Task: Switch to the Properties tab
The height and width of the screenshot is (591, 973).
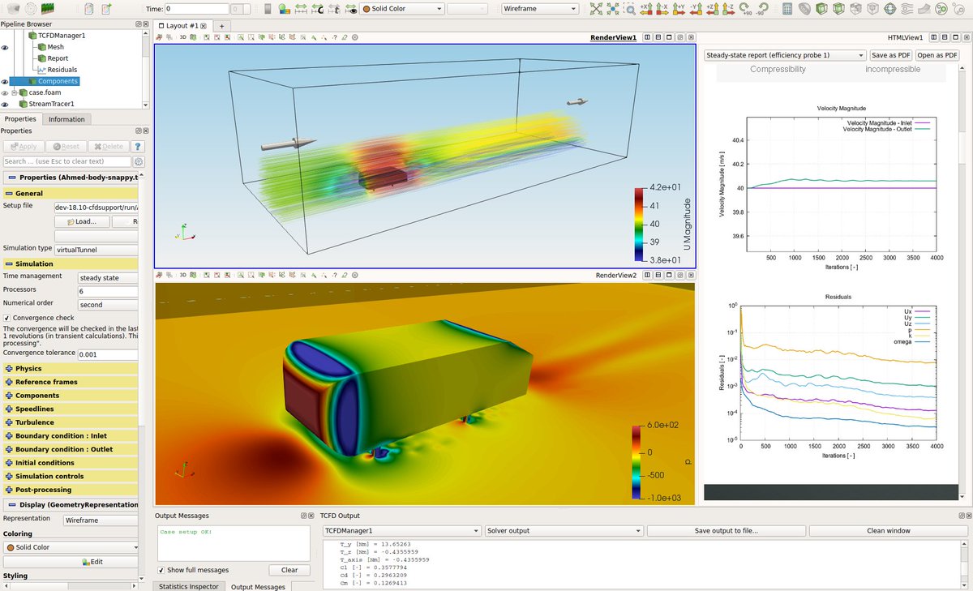Action: 20,119
